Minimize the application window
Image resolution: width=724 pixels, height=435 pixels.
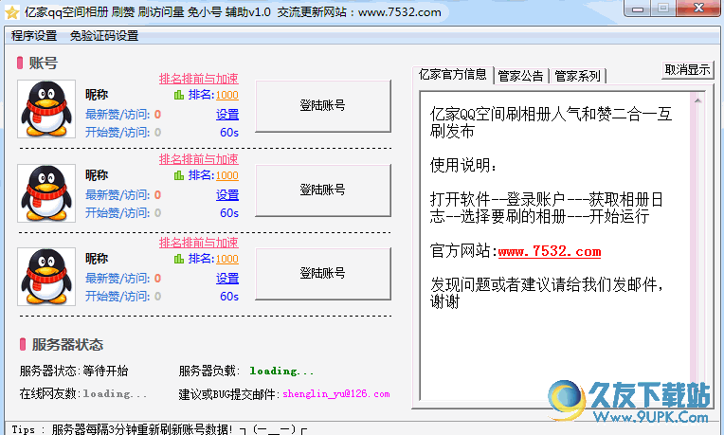pyautogui.click(x=638, y=9)
